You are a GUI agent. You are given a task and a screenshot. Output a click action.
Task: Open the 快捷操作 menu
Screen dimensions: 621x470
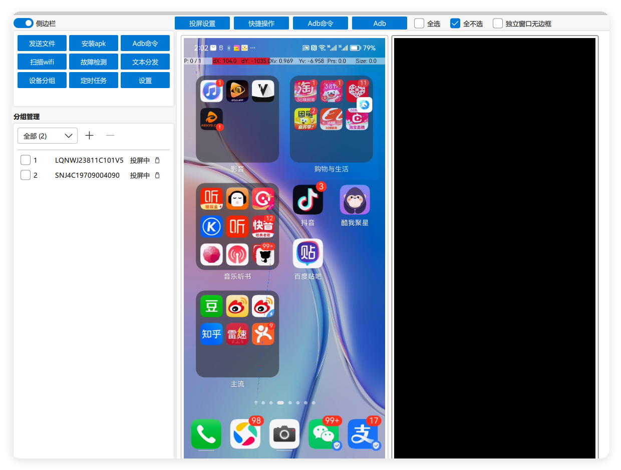click(261, 23)
